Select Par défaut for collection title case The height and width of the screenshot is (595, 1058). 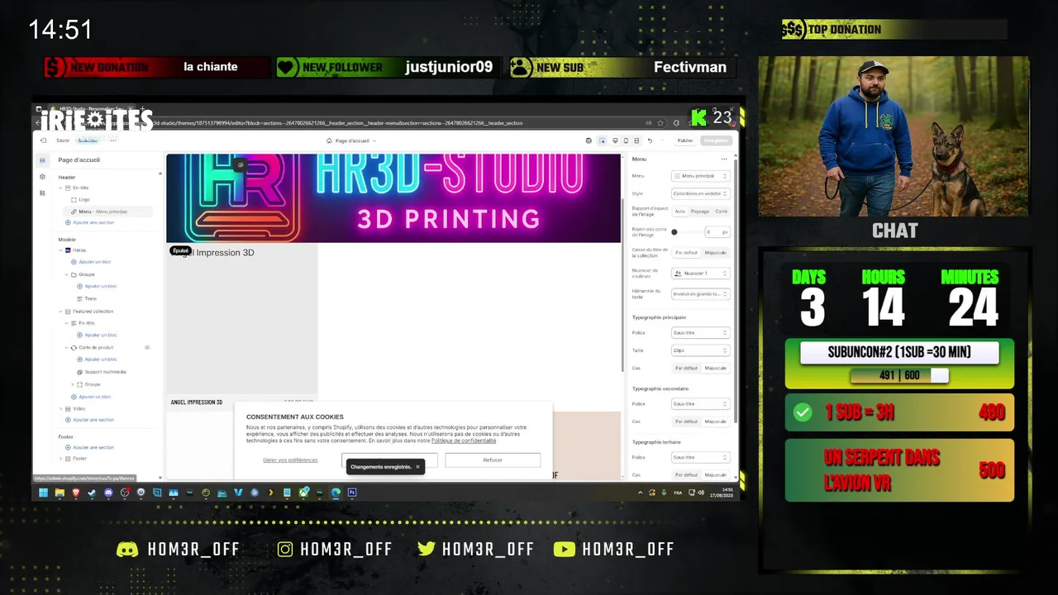[x=686, y=253]
